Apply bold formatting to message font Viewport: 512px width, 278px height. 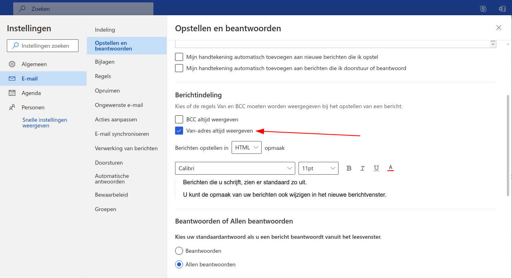[x=349, y=168]
